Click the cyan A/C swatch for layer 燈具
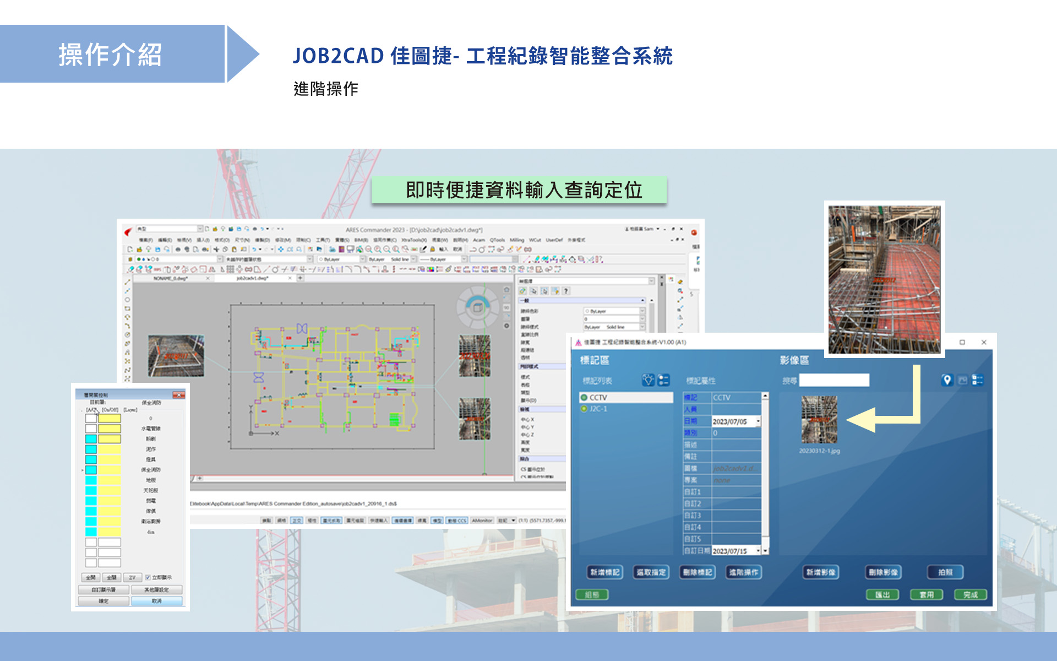This screenshot has height=661, width=1057. [x=91, y=459]
